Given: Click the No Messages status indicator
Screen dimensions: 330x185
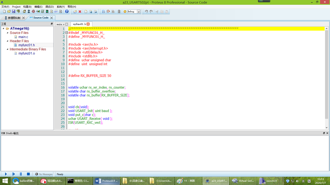Looking at the screenshot, I should click(44, 174).
